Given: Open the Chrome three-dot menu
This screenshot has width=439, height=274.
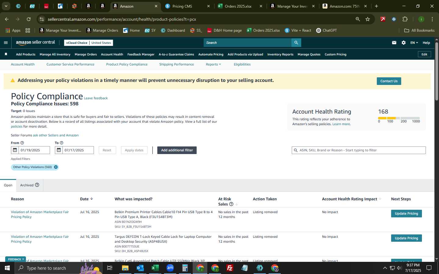Looking at the screenshot, I should click(x=432, y=19).
